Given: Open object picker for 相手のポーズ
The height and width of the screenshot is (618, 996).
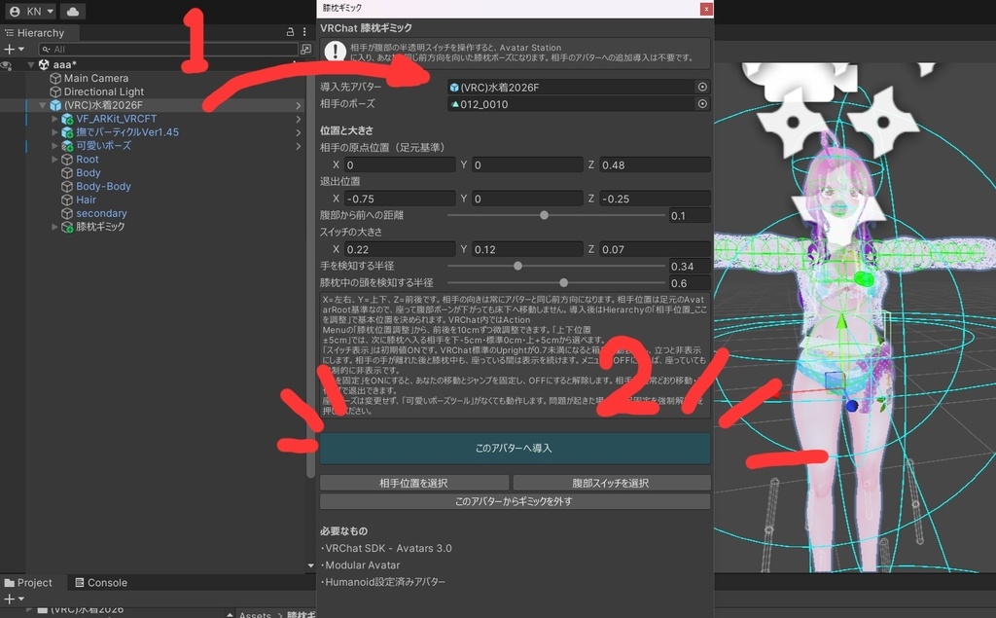Looking at the screenshot, I should (702, 103).
